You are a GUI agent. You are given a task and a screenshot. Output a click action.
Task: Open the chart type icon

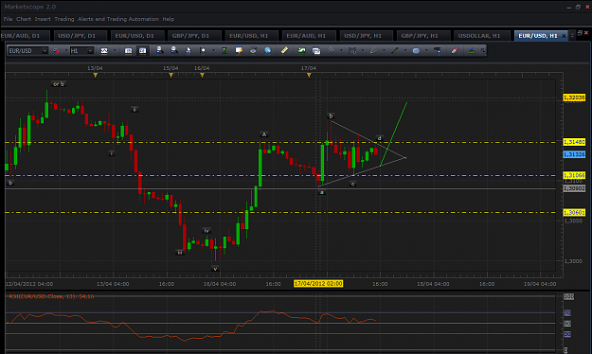point(104,50)
